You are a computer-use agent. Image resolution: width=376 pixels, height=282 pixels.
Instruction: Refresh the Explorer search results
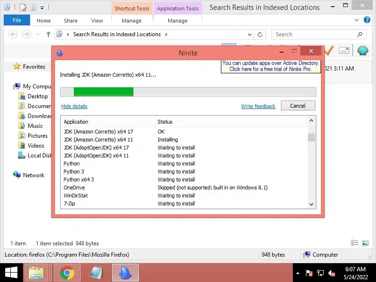[260, 34]
